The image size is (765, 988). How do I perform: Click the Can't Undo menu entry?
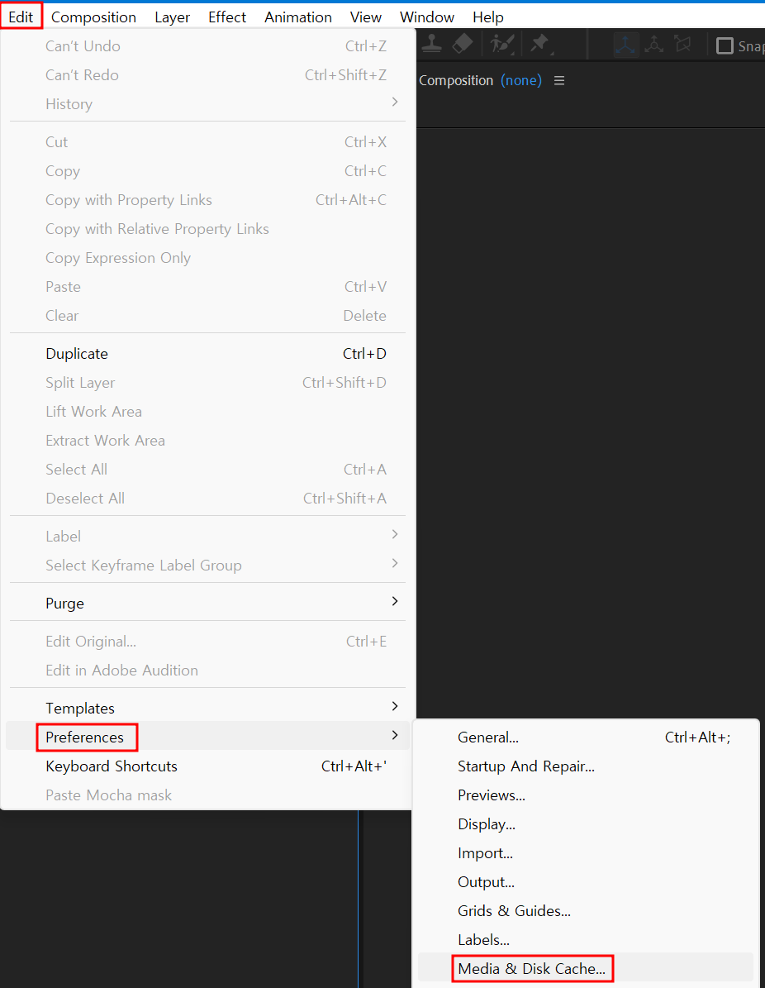click(x=208, y=46)
